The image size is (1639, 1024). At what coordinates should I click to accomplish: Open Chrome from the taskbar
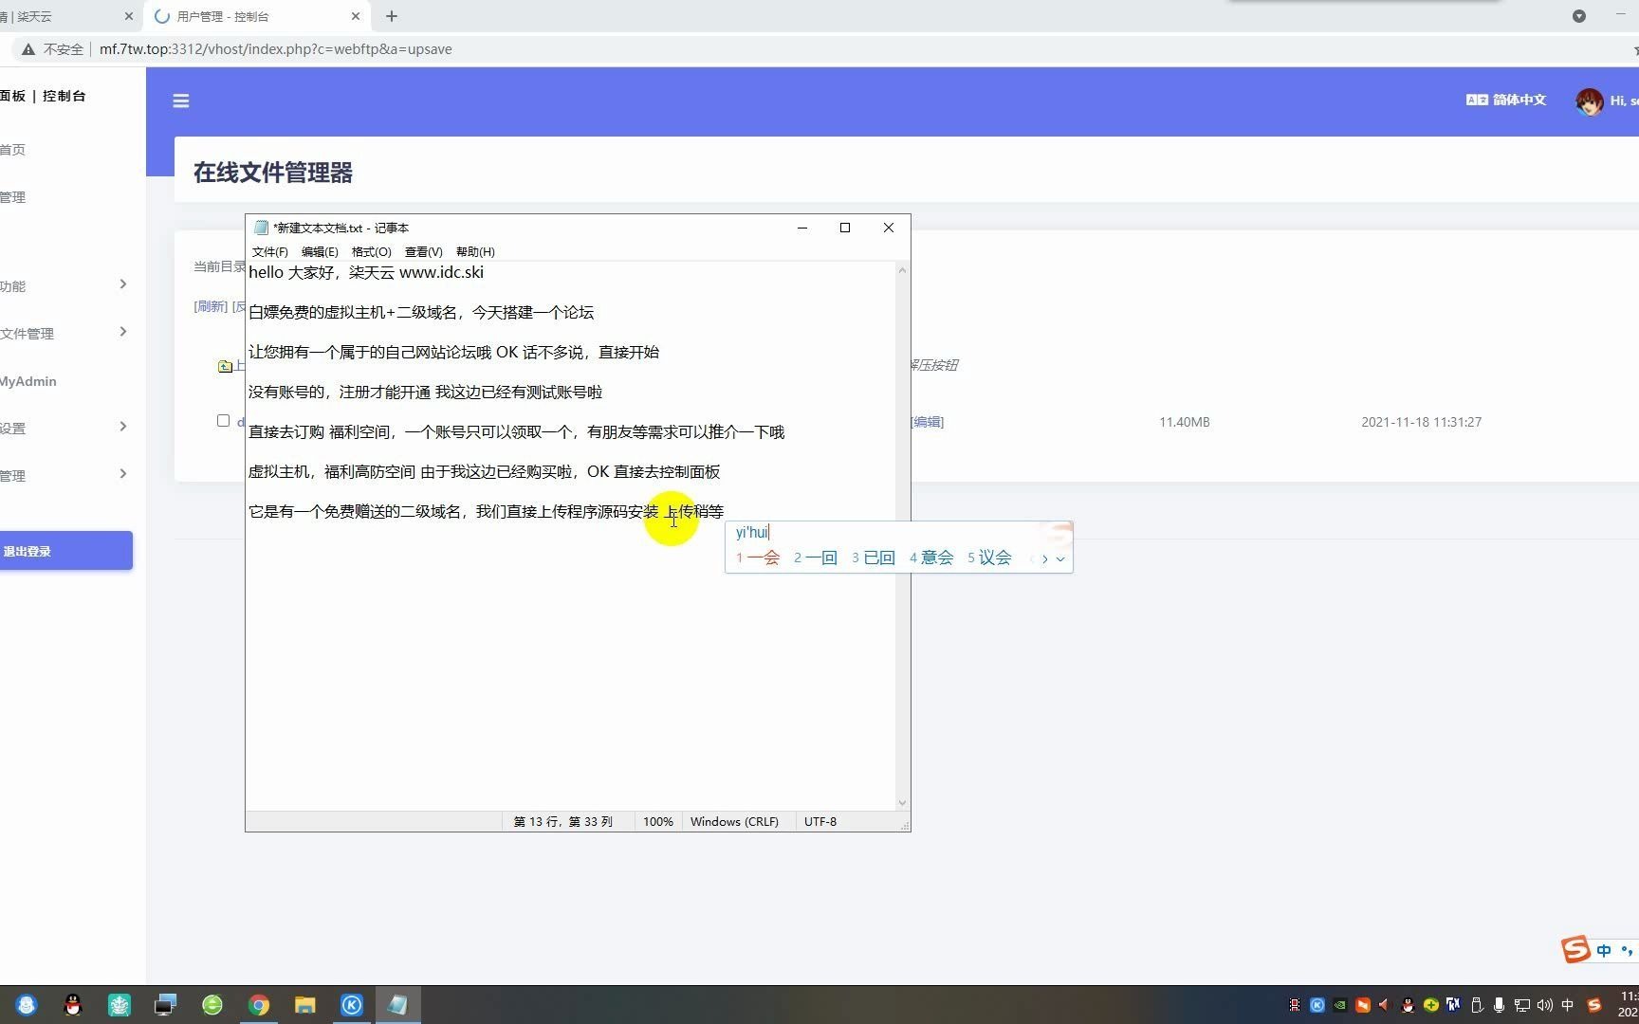point(258,1004)
